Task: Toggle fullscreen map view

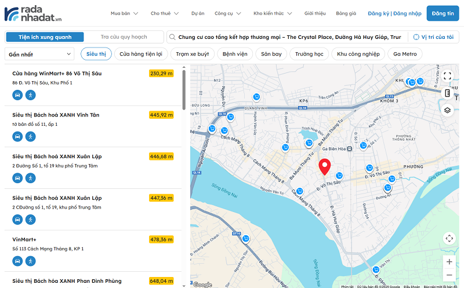Action: (447, 75)
